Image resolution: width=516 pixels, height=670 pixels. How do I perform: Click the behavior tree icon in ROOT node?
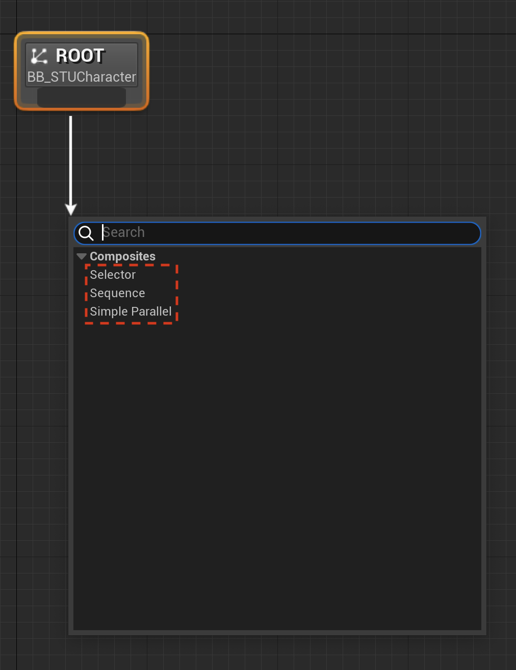tap(39, 56)
